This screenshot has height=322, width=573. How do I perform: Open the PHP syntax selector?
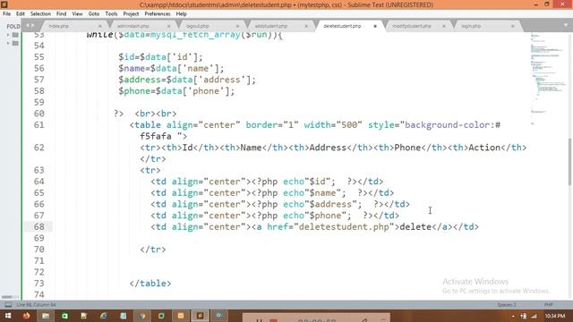[x=549, y=304]
